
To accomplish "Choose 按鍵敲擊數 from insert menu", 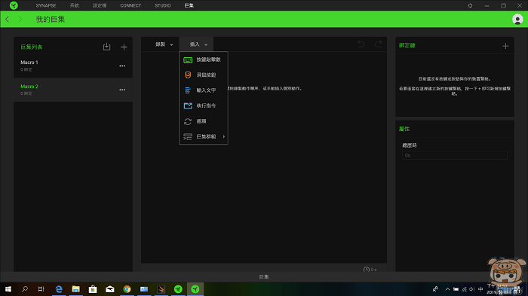I will [x=208, y=60].
